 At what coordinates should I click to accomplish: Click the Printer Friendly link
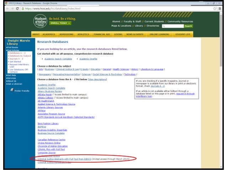(x=22, y=91)
